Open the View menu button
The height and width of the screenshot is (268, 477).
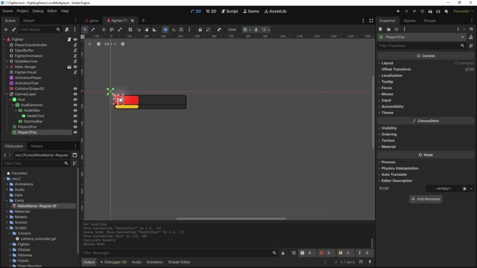(x=232, y=30)
